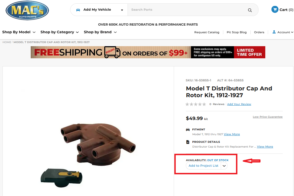
Task: Open the shopping cart icon
Action: [275, 10]
